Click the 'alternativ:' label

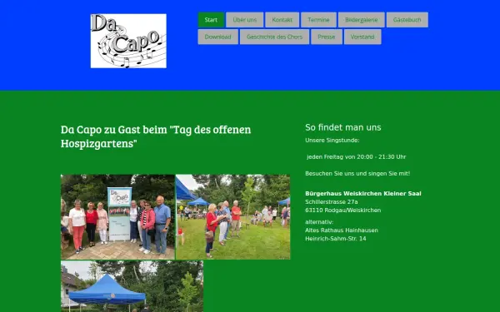pyautogui.click(x=319, y=222)
